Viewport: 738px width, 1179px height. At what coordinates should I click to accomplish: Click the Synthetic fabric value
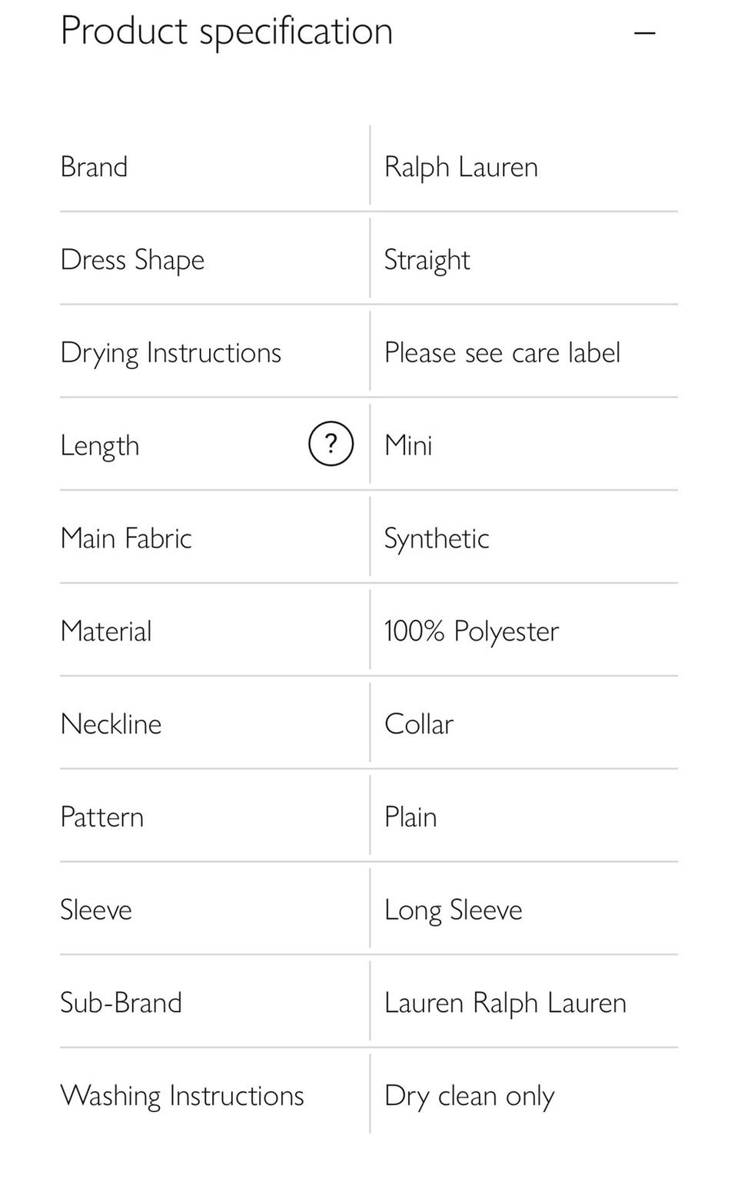[x=436, y=538]
